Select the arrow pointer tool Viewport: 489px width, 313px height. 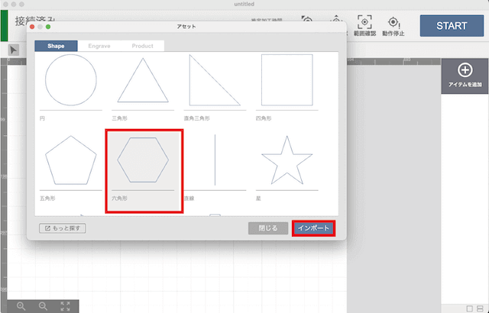14,50
